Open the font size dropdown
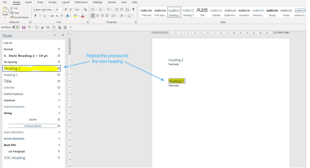This screenshot has height=168, width=310. (62, 10)
